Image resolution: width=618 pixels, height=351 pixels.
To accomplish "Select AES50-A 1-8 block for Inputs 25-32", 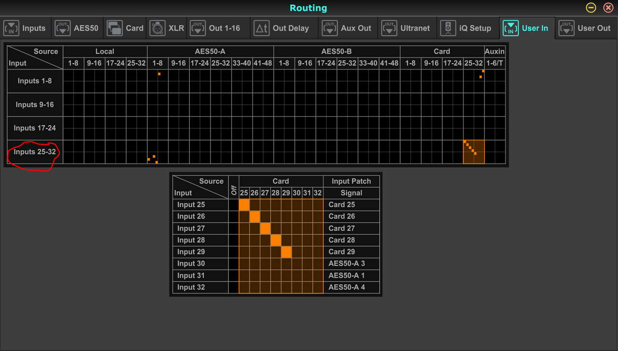I will [158, 152].
